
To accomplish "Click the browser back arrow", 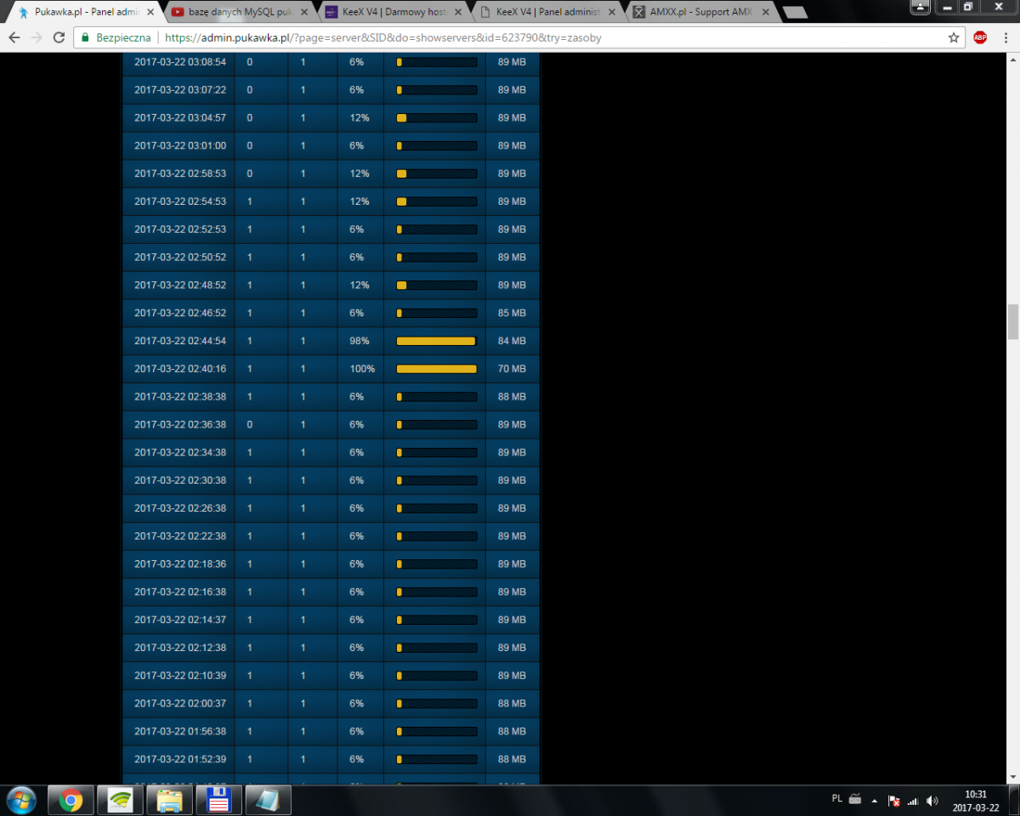I will coord(14,38).
